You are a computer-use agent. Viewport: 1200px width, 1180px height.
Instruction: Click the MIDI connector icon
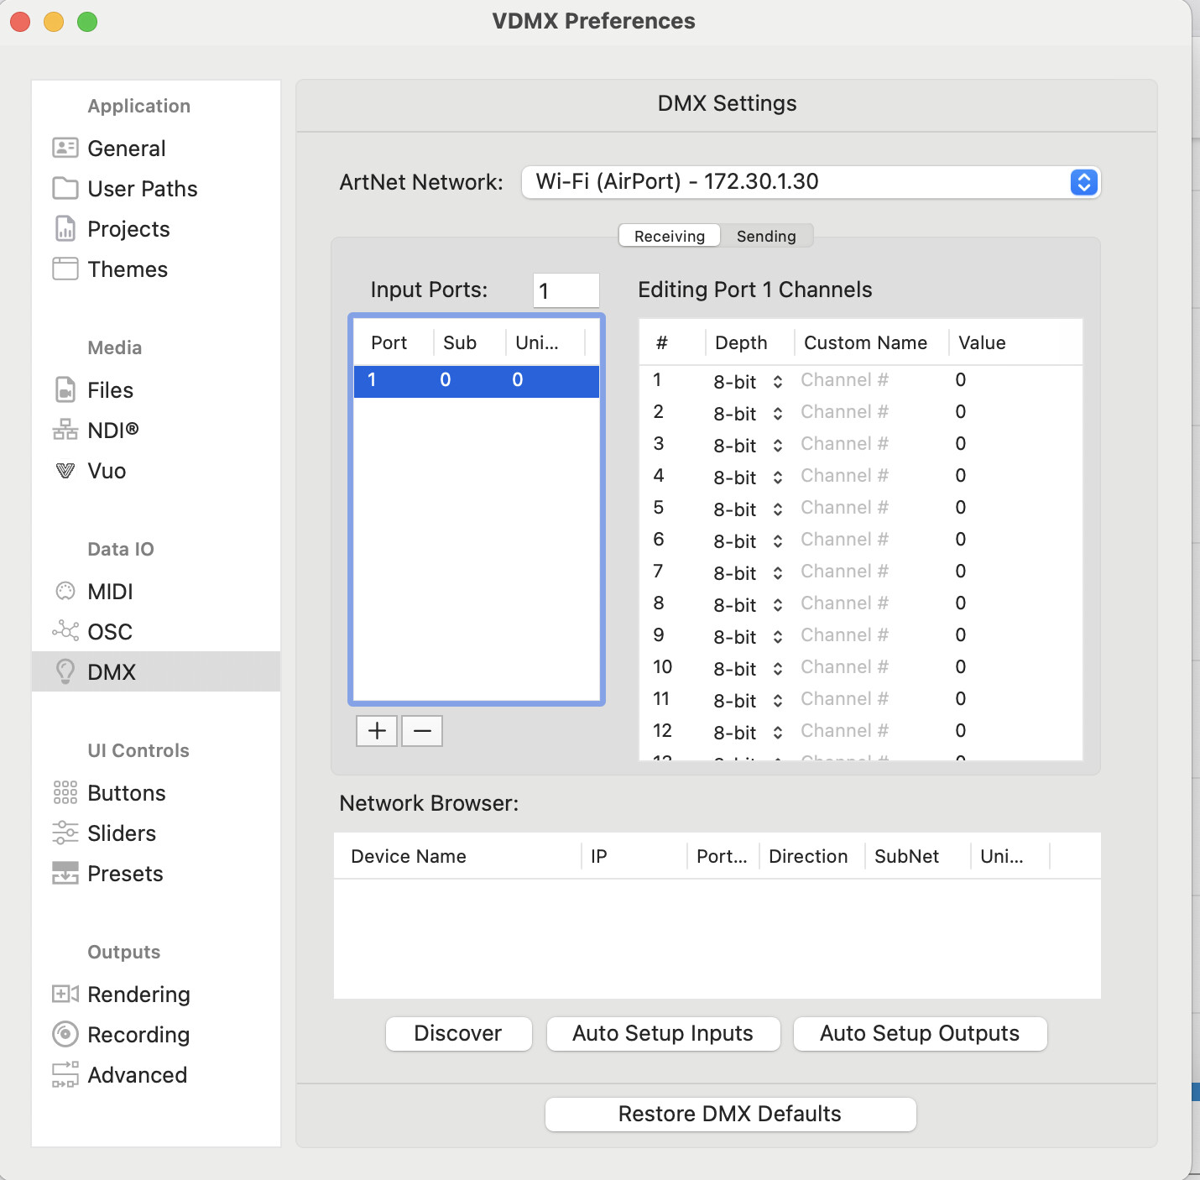(65, 591)
